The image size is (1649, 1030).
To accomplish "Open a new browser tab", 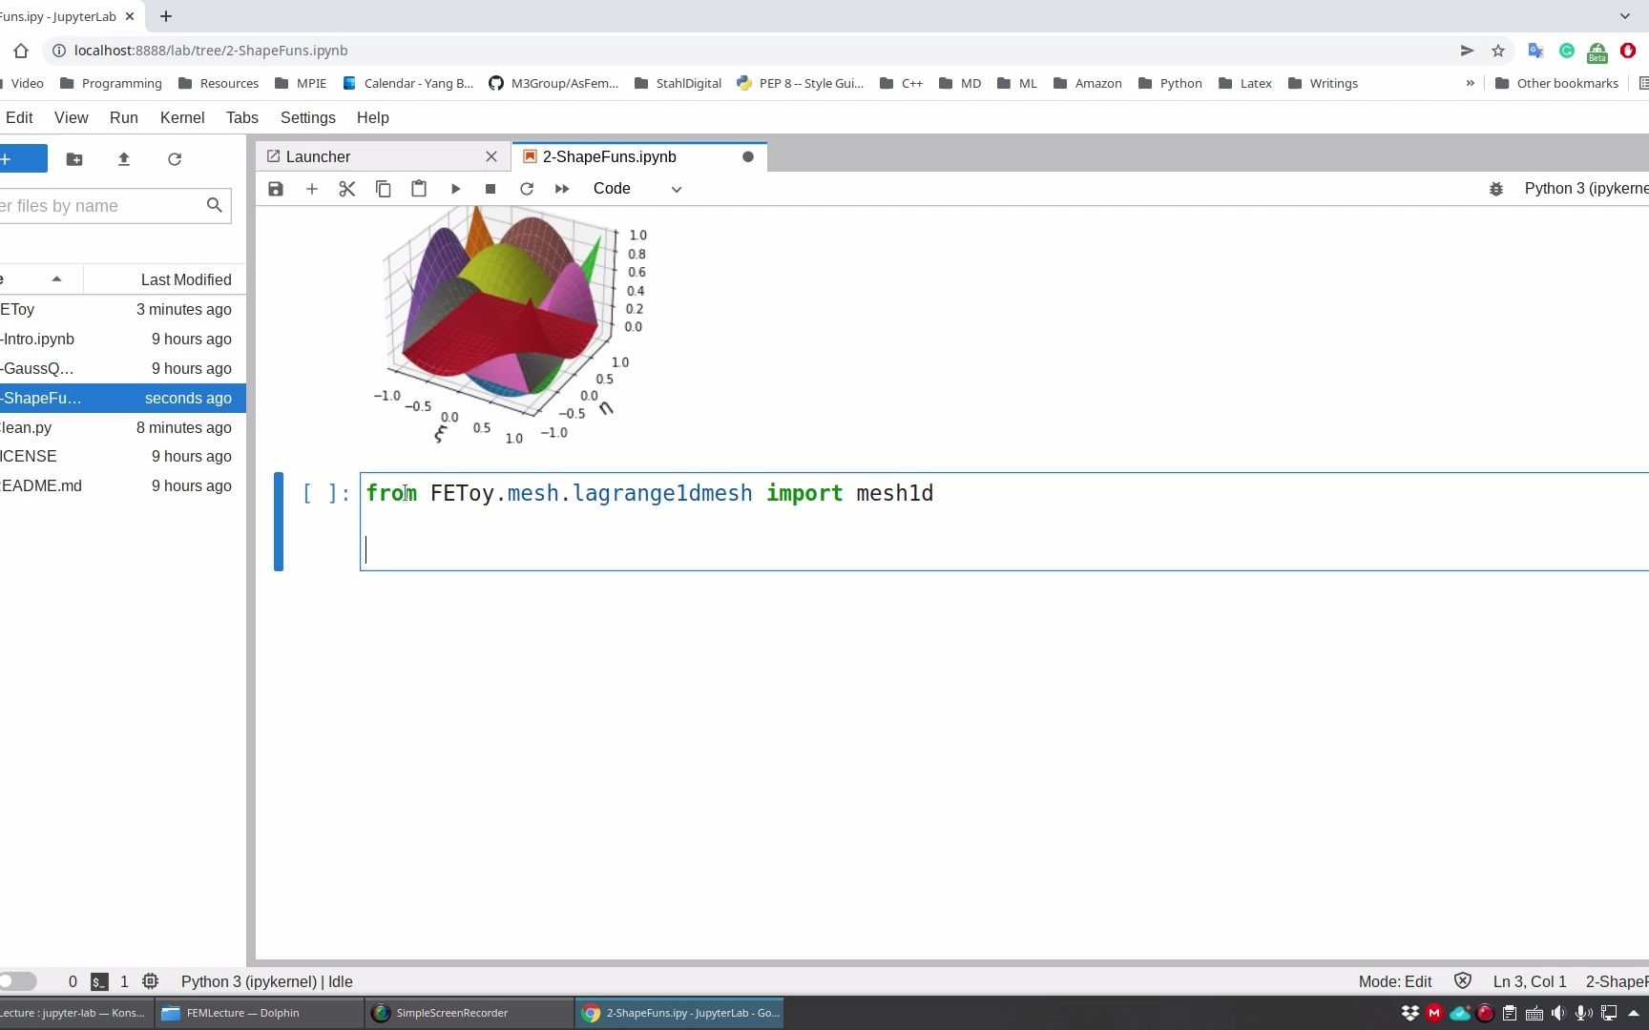I will pyautogui.click(x=166, y=16).
